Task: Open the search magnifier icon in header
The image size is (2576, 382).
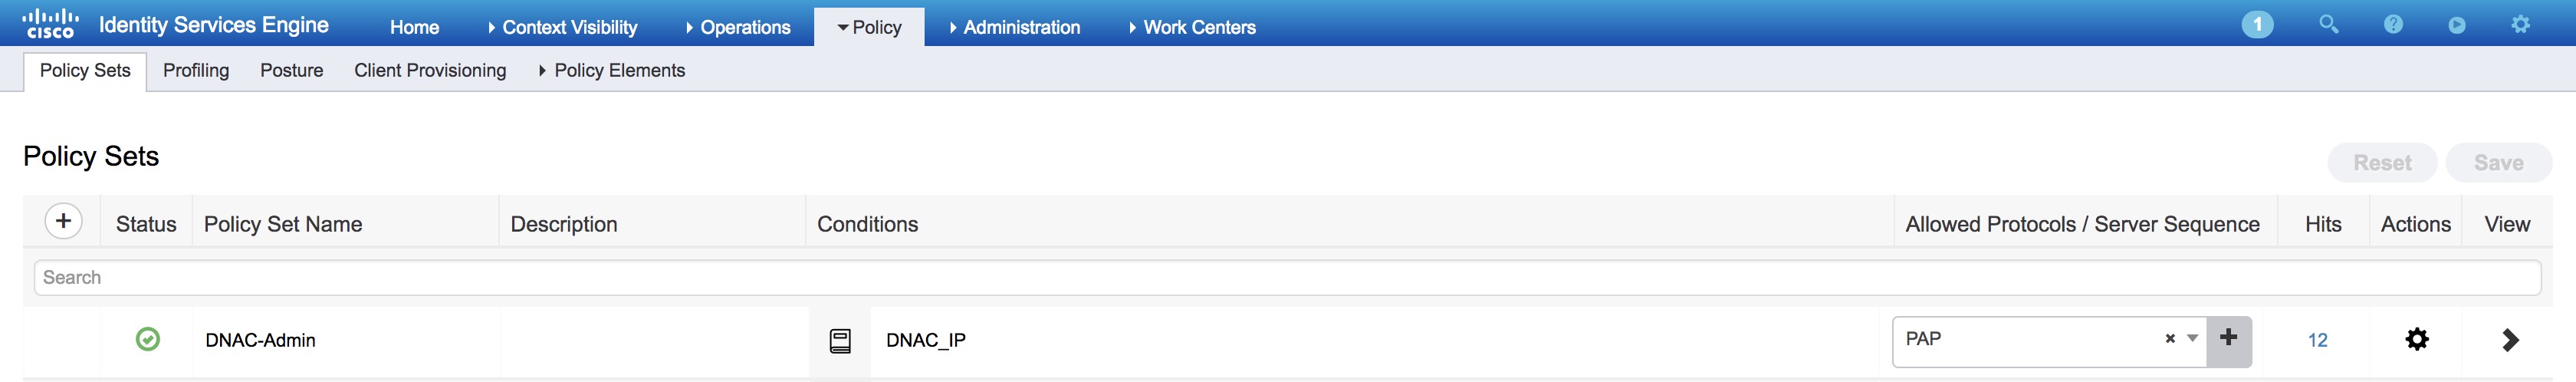Action: click(2328, 25)
